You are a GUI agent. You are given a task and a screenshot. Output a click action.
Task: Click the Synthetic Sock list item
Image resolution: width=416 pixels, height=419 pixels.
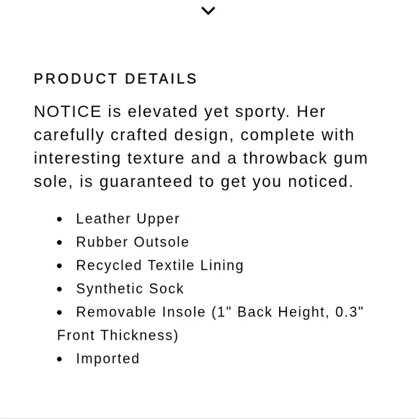[130, 289]
